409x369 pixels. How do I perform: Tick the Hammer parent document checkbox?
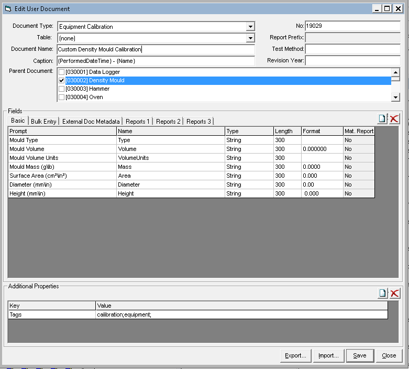pos(62,89)
